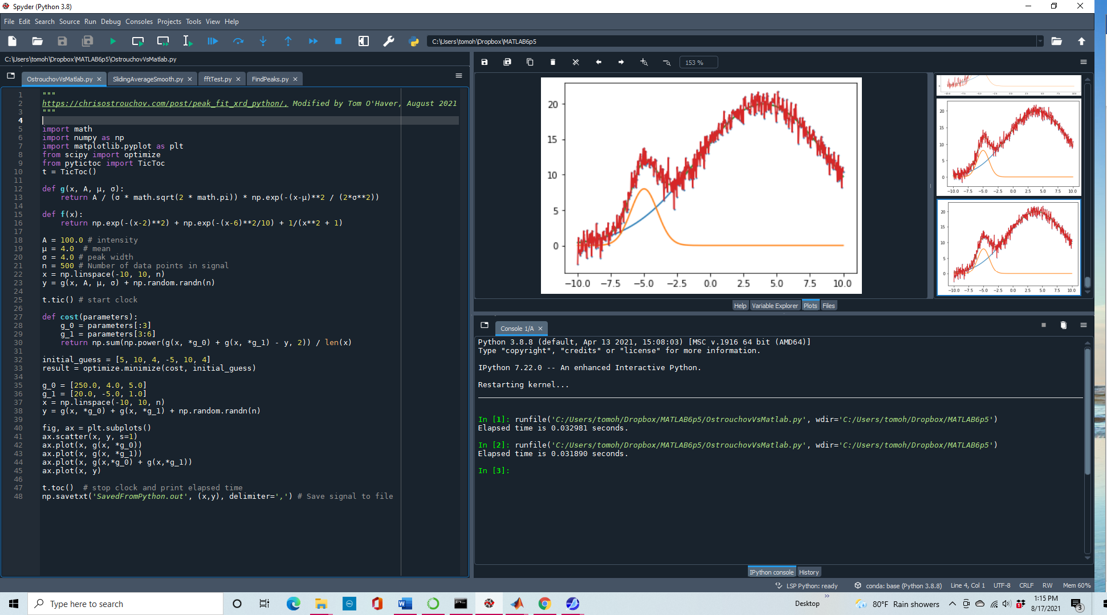Open Microsoft Word from the taskbar

pyautogui.click(x=405, y=604)
